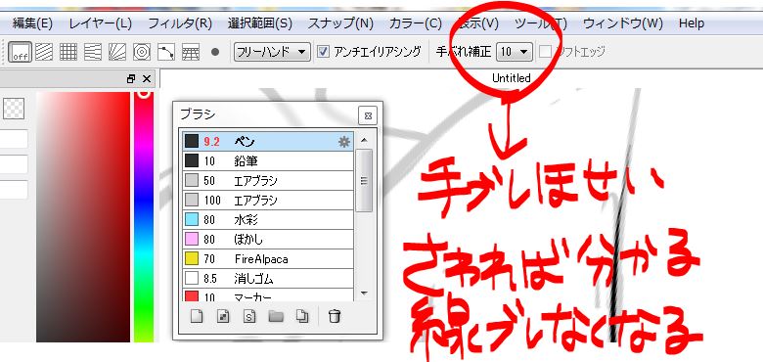Select the 鉛筆 brush row
The height and width of the screenshot is (362, 763).
coord(268,161)
